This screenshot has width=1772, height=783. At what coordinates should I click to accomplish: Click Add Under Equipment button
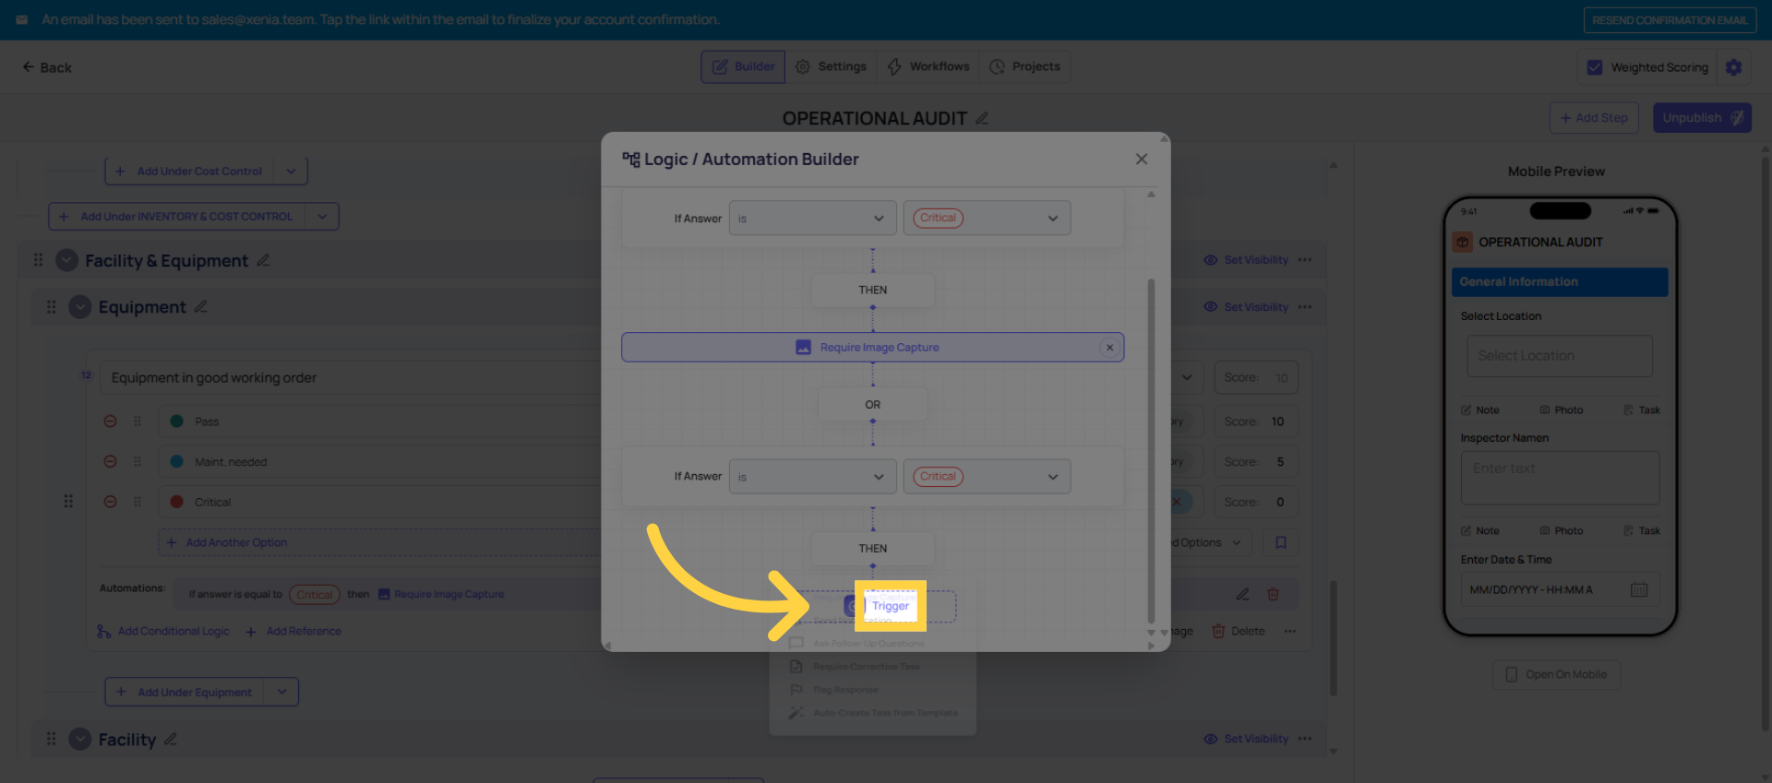(185, 692)
